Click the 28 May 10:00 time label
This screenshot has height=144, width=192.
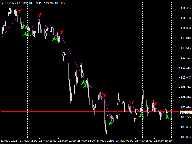click(163, 141)
